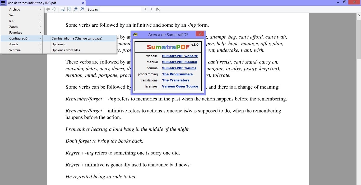Open the SumatraPDF forums link
Viewport: 361px width, 185px height.
[179, 68]
